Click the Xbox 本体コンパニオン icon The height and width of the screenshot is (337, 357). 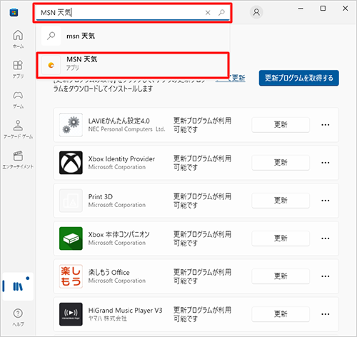71,238
